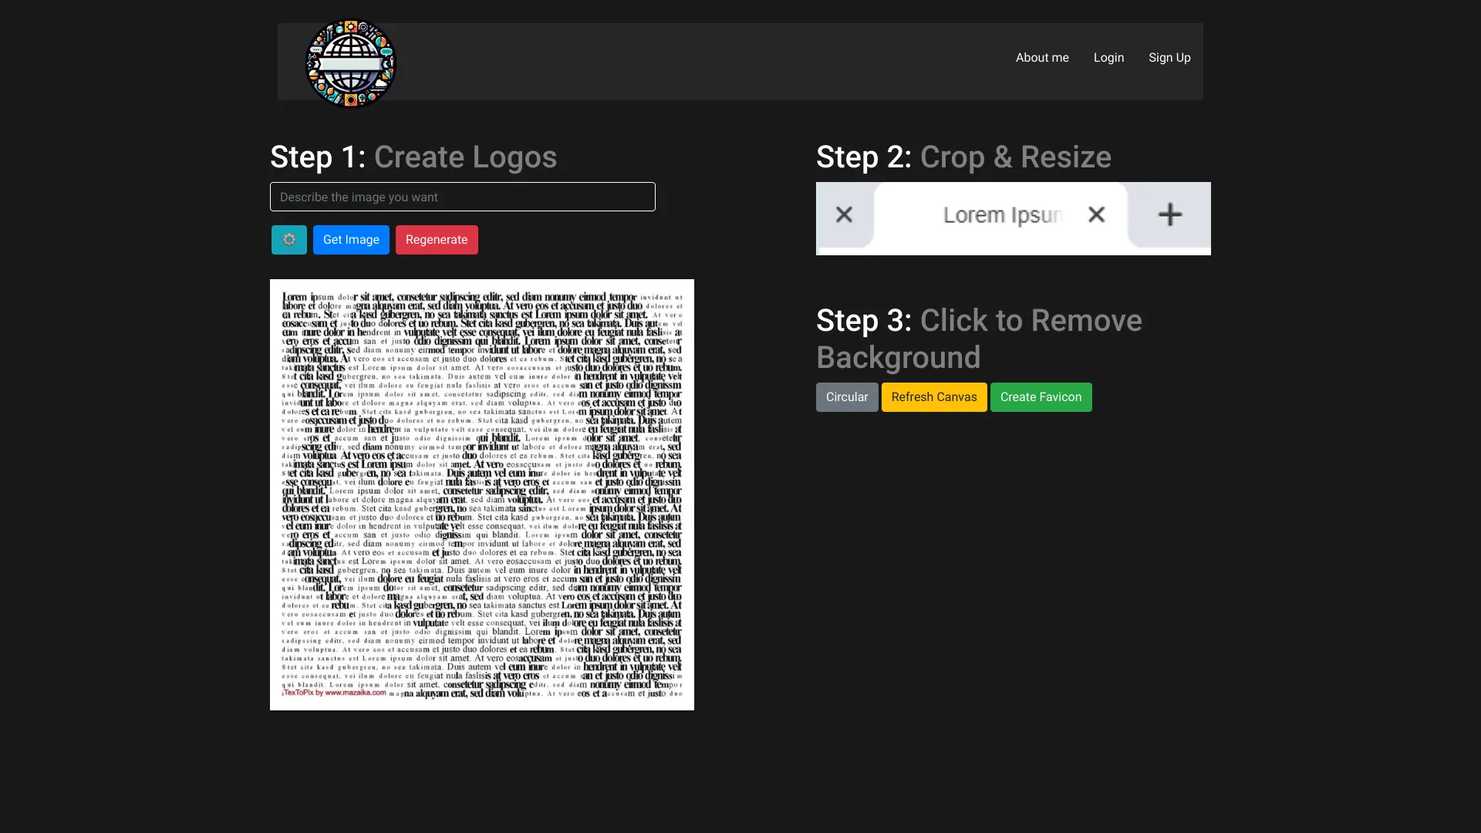Click the Create Favicon button icon
The width and height of the screenshot is (1481, 833).
pos(1041,396)
